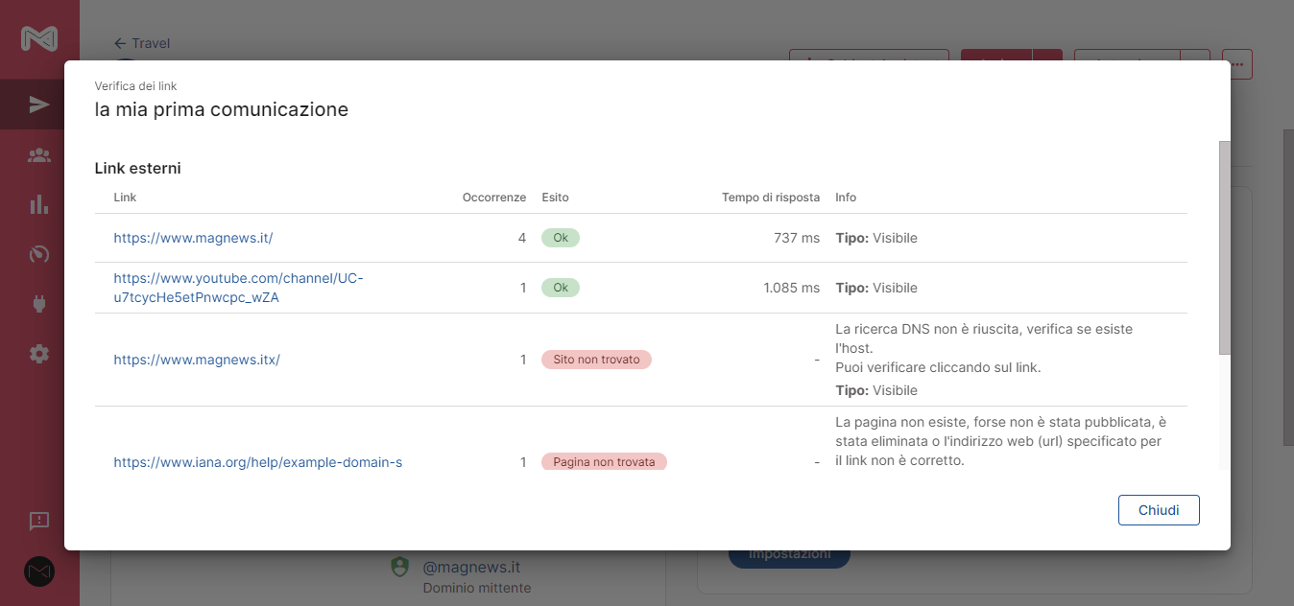Open the YouTube channel link
Viewport: 1294px width, 606px height.
click(238, 288)
